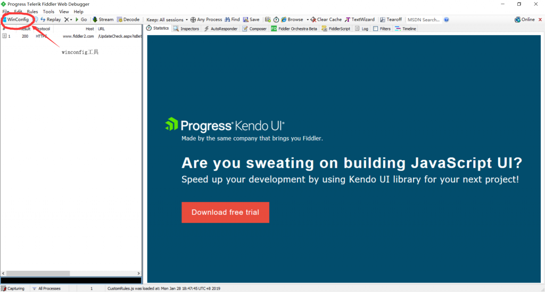This screenshot has height=292, width=545.
Task: Open the blue help icon
Action: pyautogui.click(x=447, y=20)
